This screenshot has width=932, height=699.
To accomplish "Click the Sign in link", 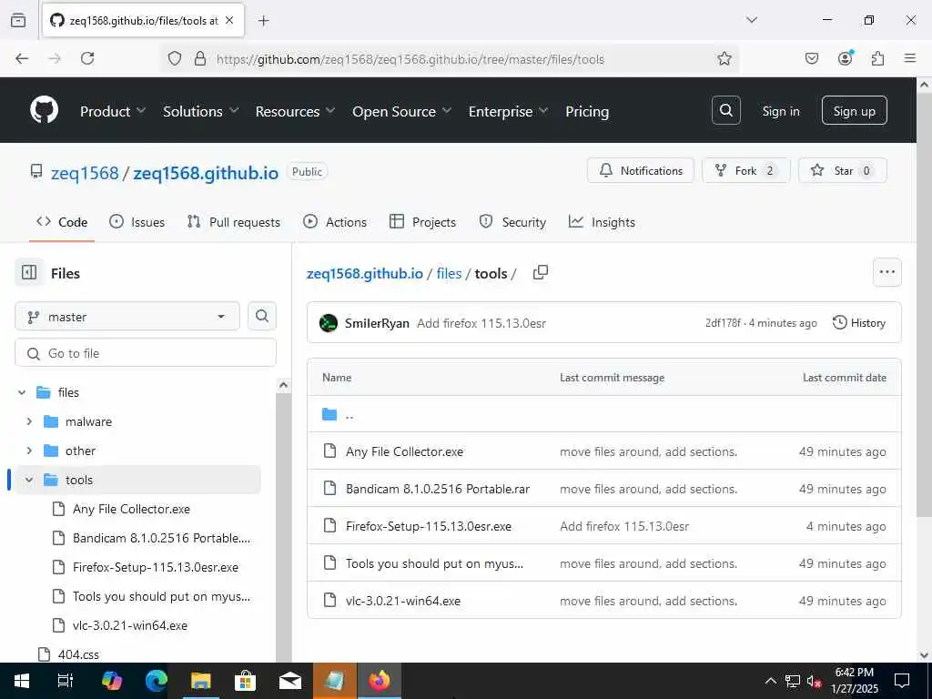I will (x=780, y=111).
